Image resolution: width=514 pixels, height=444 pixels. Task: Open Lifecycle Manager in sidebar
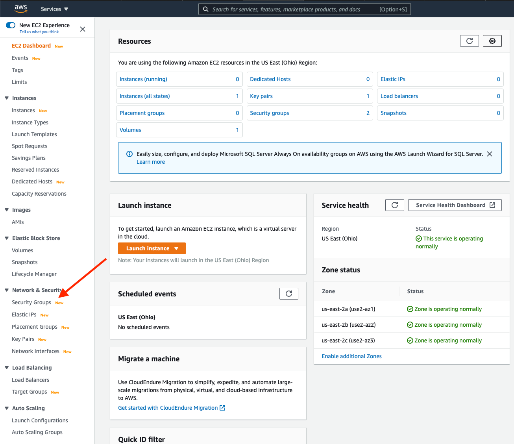pyautogui.click(x=34, y=274)
